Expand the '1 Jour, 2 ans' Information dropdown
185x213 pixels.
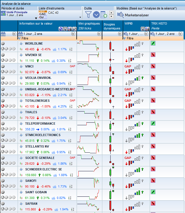[x=73, y=34]
